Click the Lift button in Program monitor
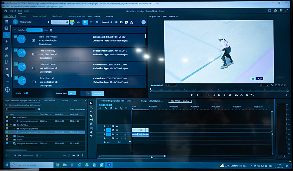 coord(236,95)
